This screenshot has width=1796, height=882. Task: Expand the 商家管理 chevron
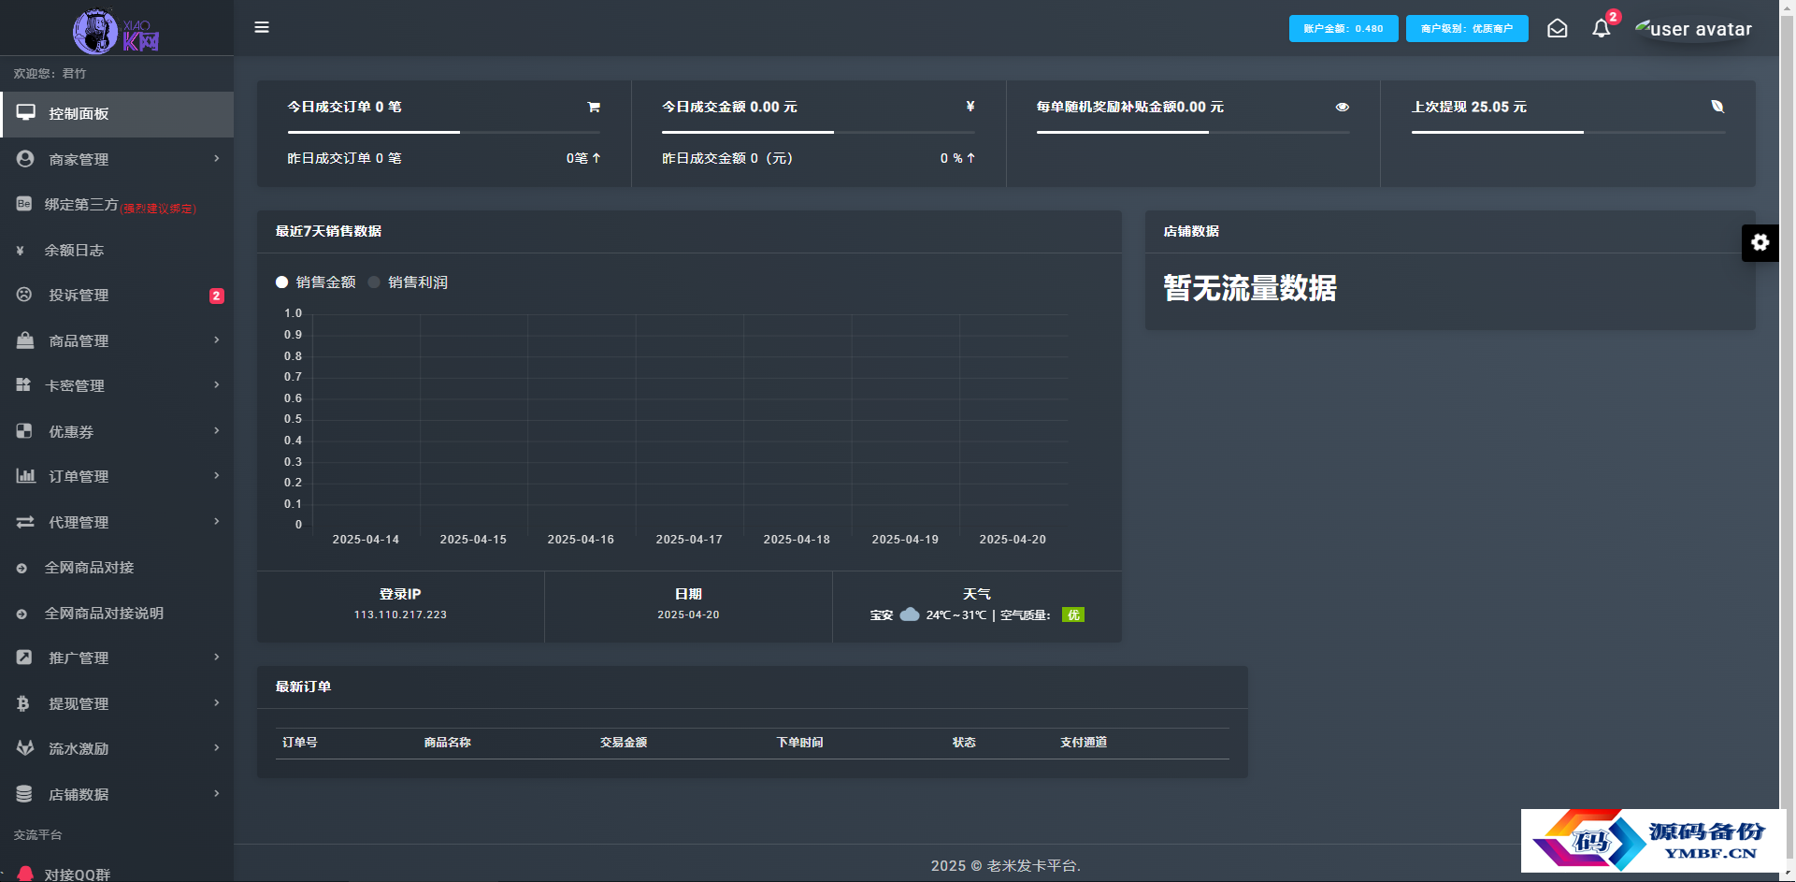coord(217,158)
